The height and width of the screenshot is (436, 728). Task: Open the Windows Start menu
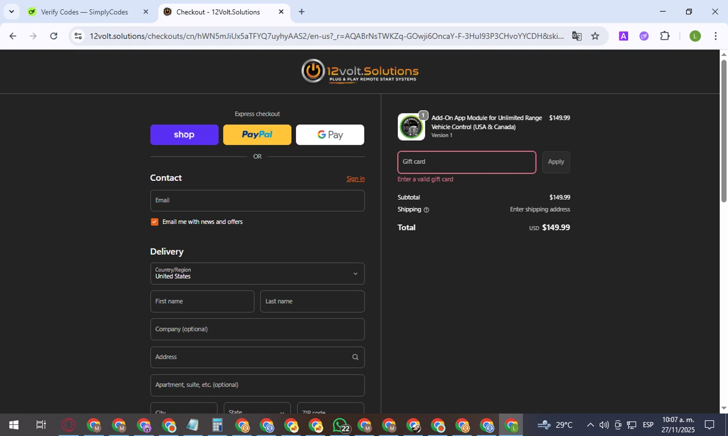[14, 425]
